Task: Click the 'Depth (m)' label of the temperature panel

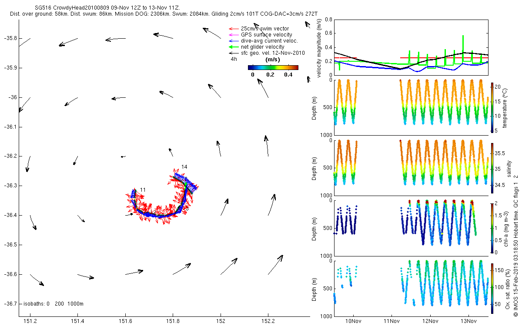Action: pos(314,107)
